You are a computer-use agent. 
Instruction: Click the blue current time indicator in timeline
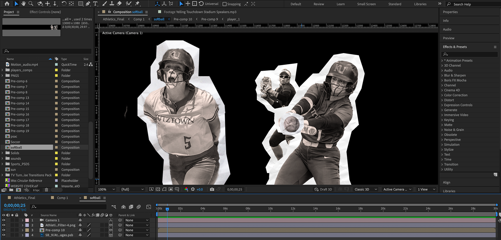[x=167, y=209]
